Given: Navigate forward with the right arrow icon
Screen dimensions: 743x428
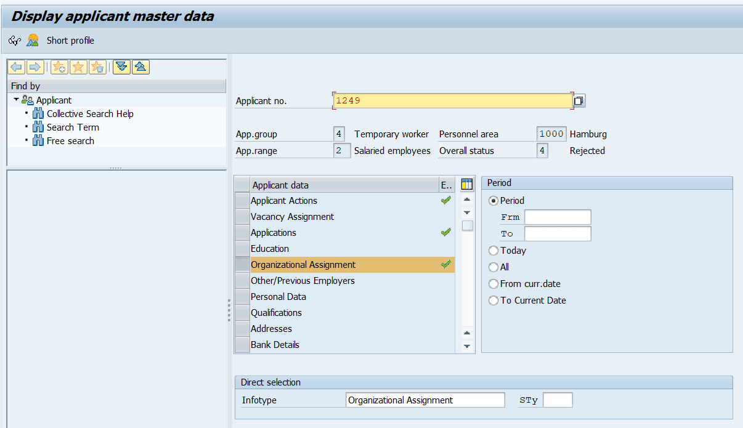Looking at the screenshot, I should 35,67.
